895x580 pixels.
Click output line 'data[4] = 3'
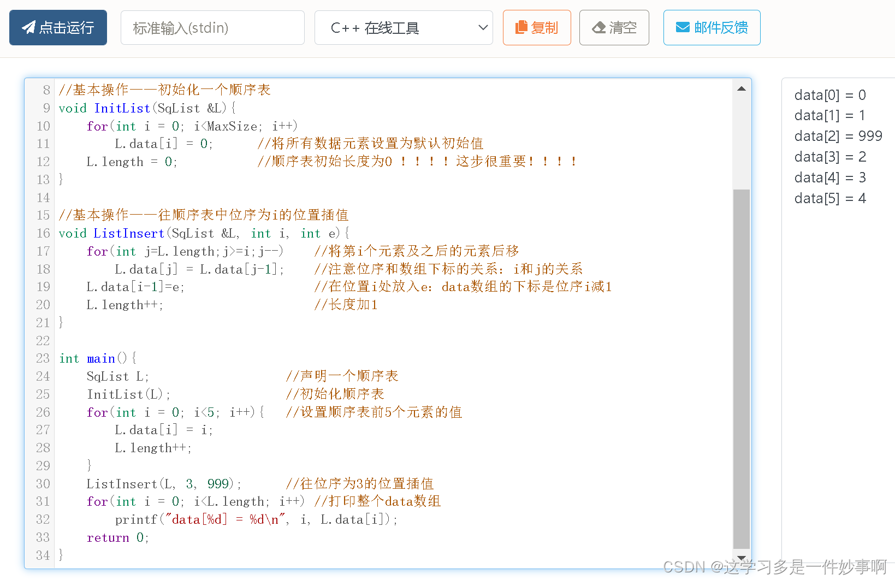tap(830, 177)
